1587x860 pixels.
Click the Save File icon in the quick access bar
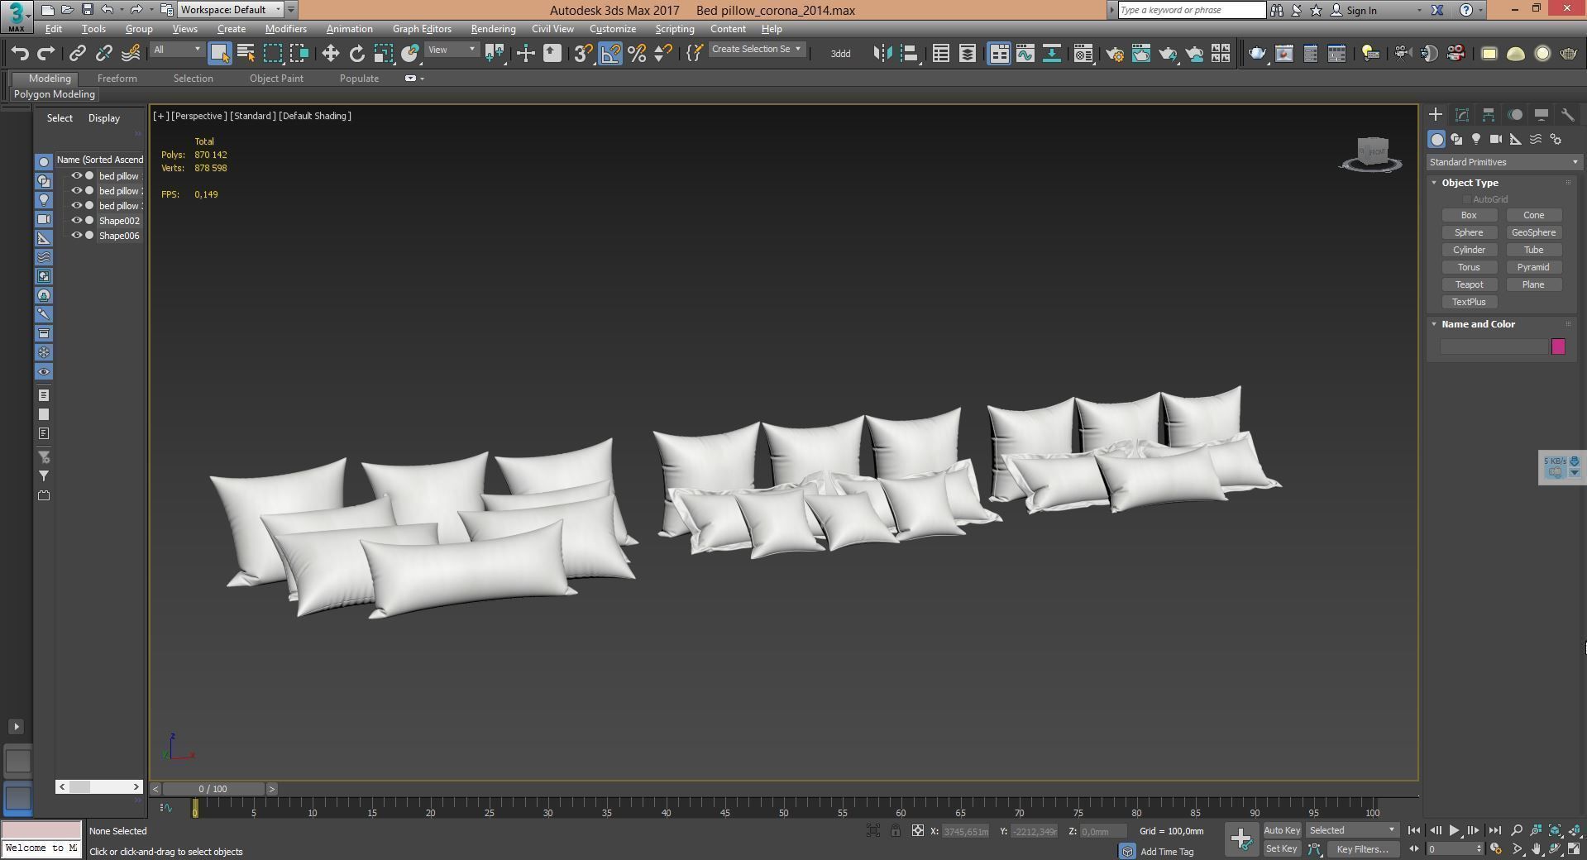[87, 10]
